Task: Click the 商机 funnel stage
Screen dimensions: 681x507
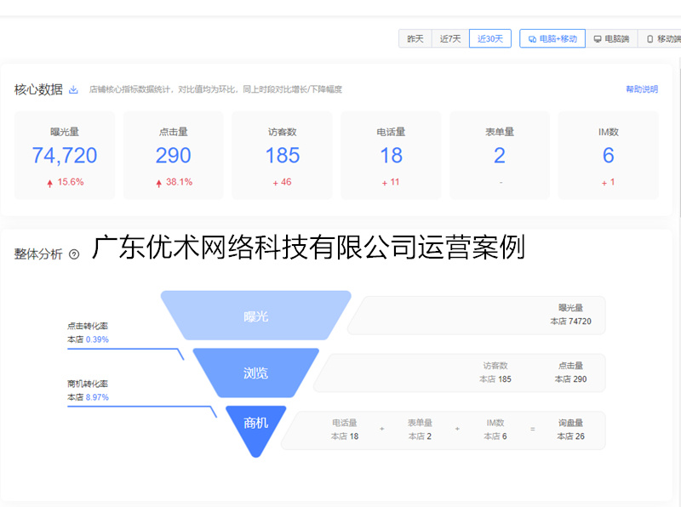Action: coord(256,430)
